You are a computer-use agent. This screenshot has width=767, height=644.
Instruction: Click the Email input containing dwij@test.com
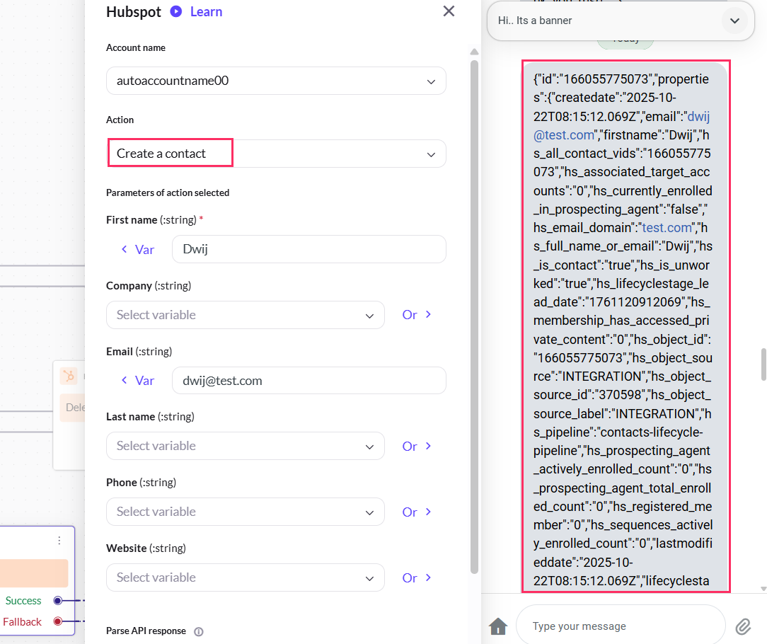pyautogui.click(x=308, y=380)
